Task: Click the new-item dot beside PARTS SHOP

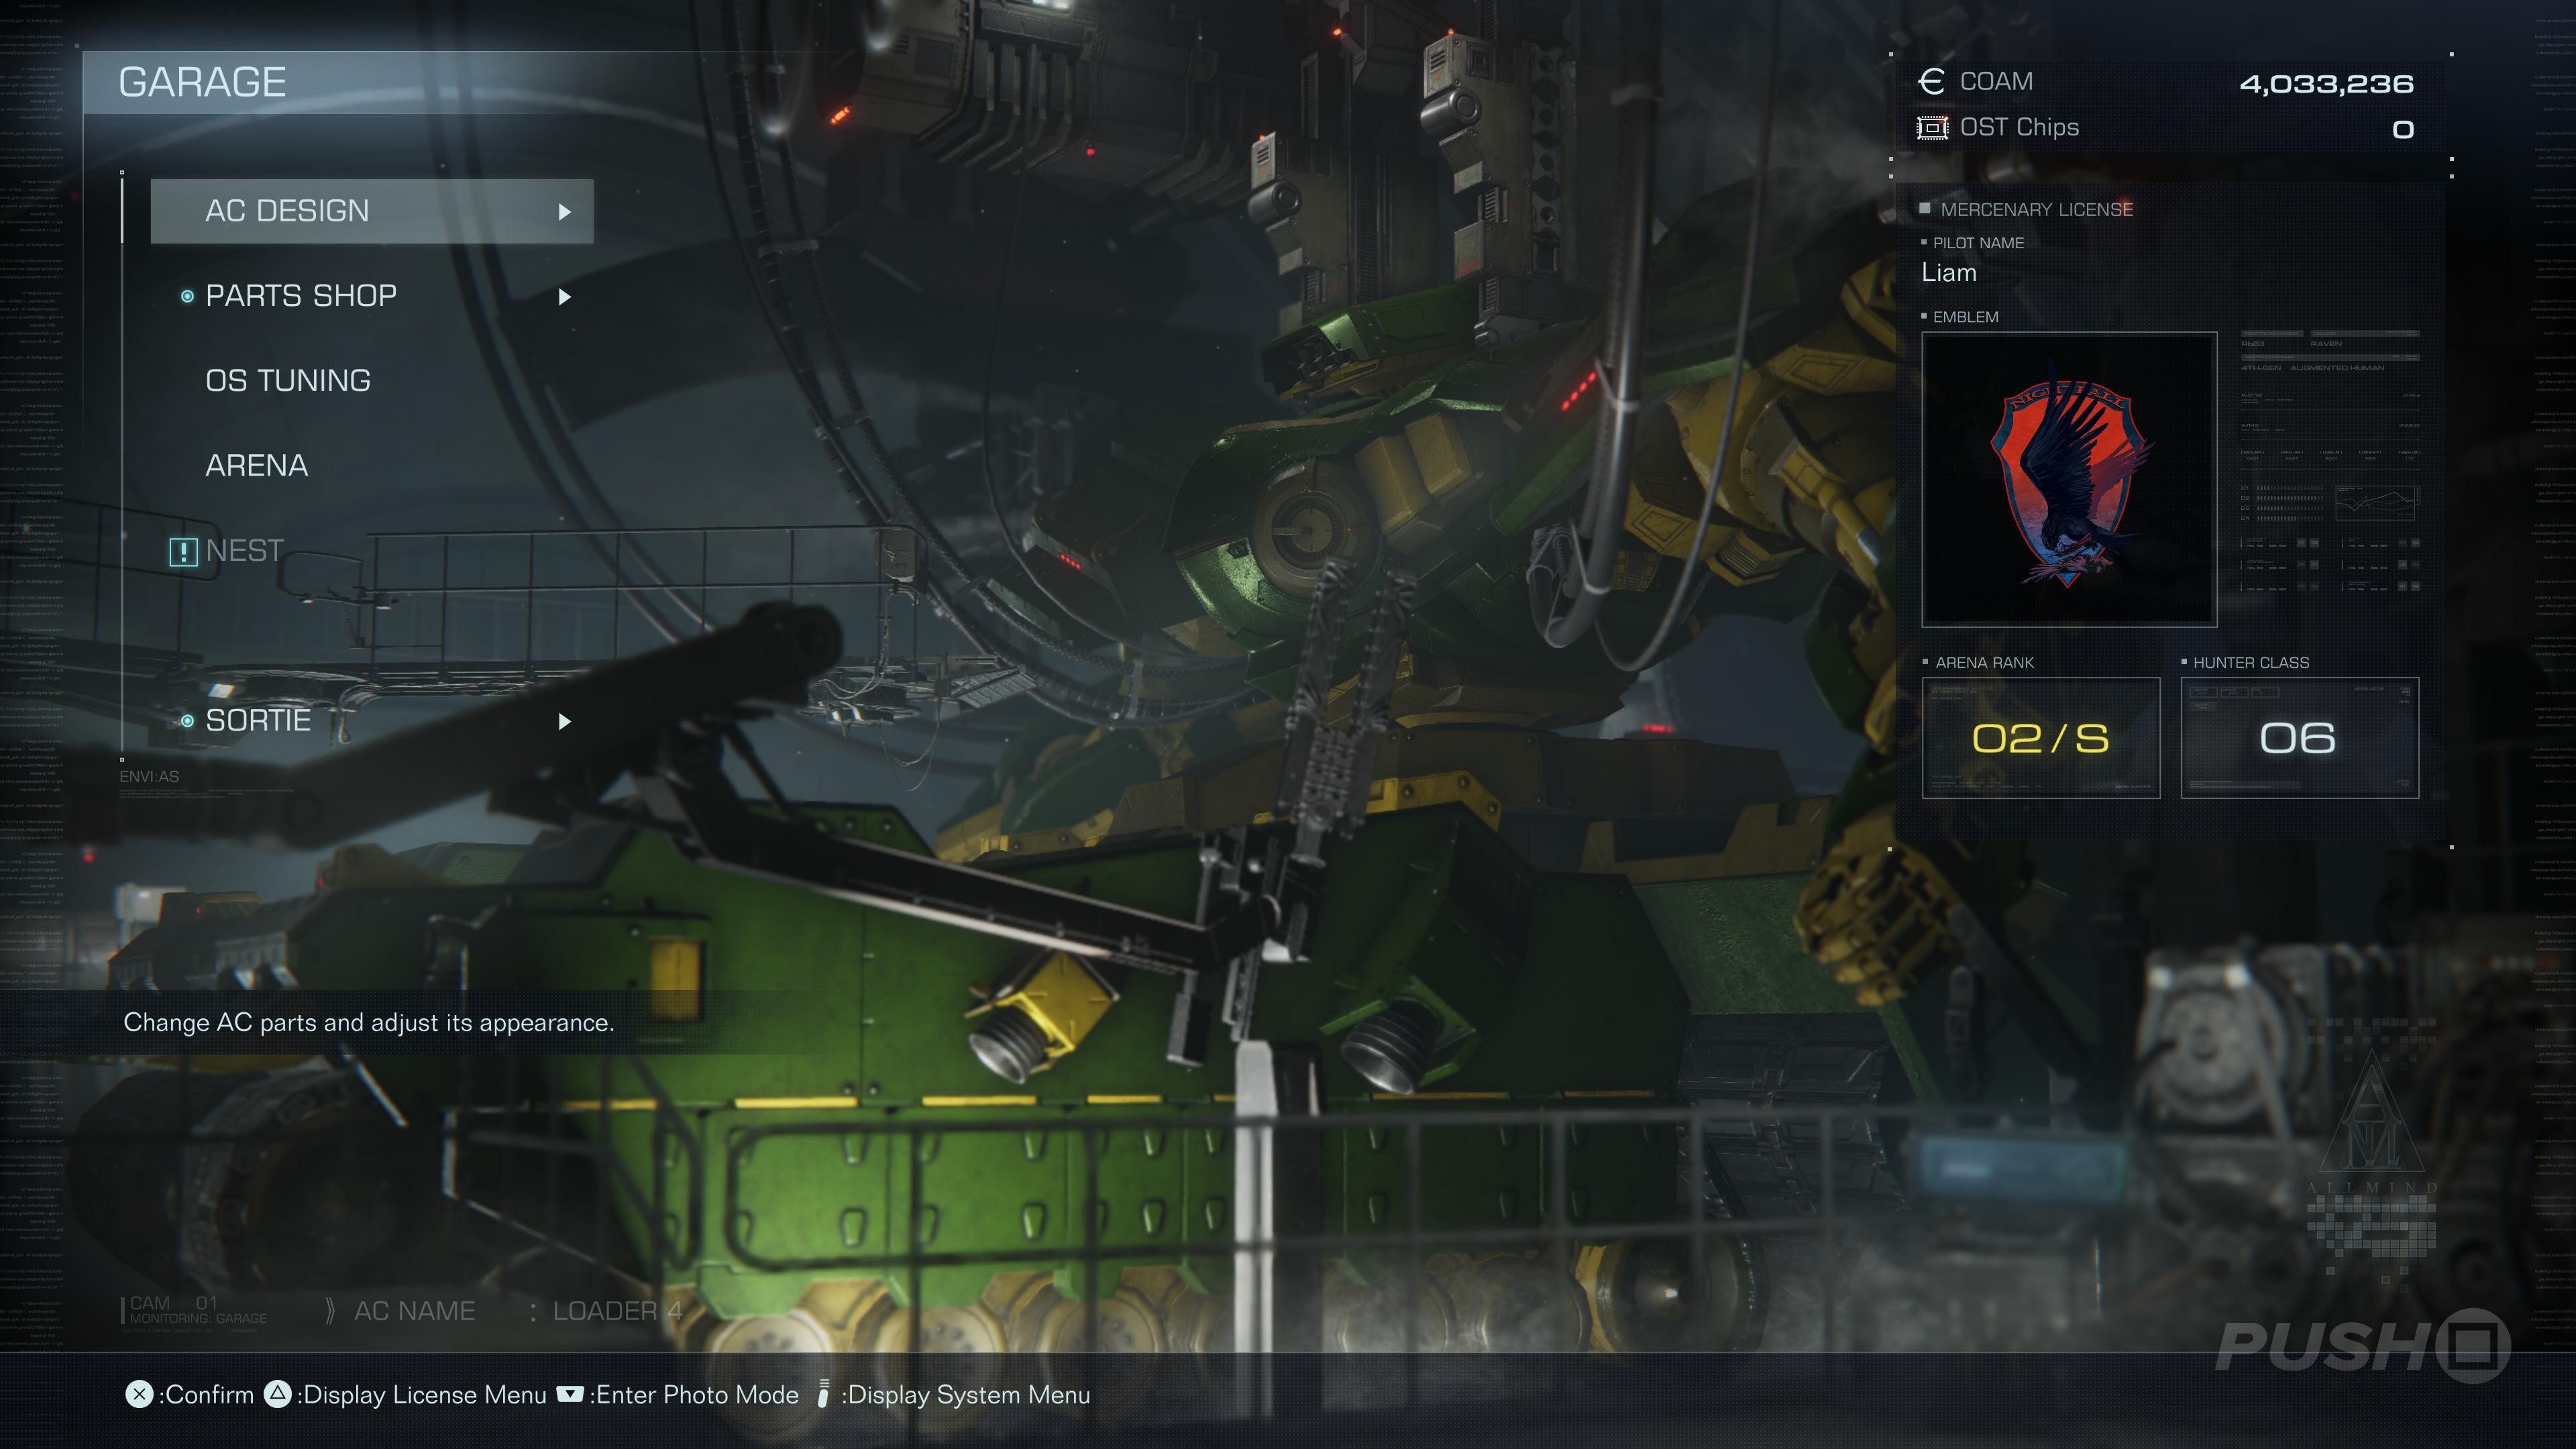Action: [x=187, y=297]
